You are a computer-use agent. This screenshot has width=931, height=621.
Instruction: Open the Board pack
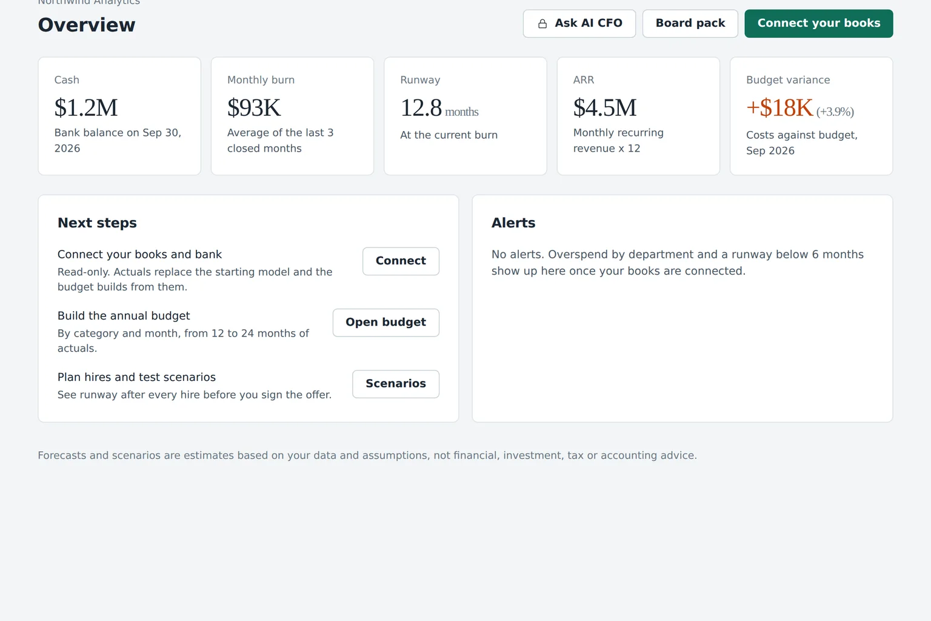pos(690,24)
